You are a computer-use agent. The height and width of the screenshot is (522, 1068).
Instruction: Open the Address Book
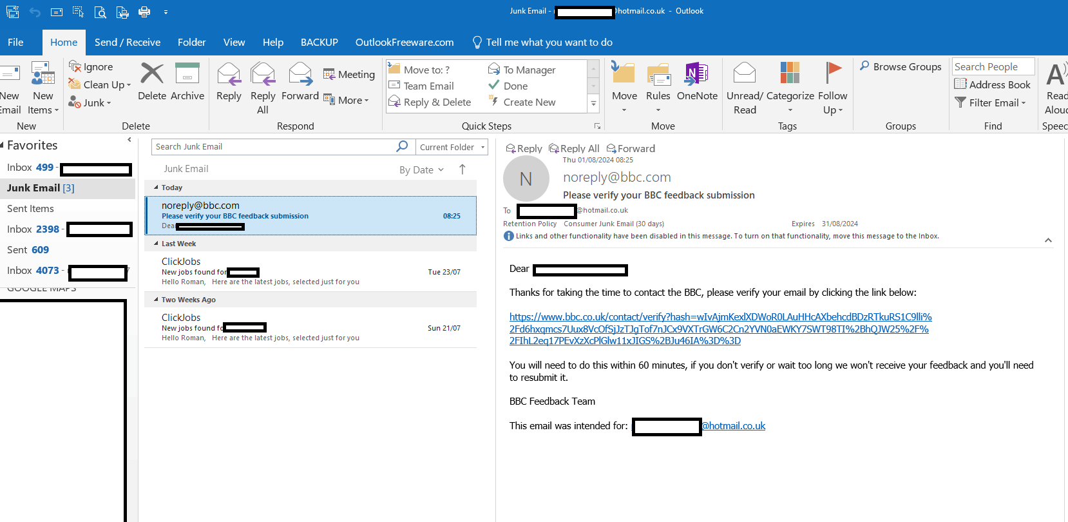[992, 84]
